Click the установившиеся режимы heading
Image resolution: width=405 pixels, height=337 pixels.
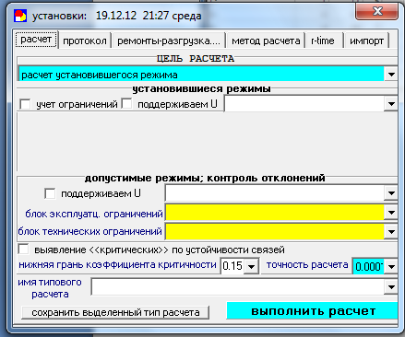tap(201, 88)
